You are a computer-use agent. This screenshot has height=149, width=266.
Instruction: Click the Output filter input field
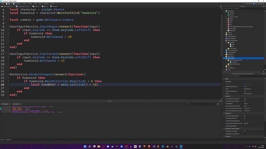click(x=201, y=104)
